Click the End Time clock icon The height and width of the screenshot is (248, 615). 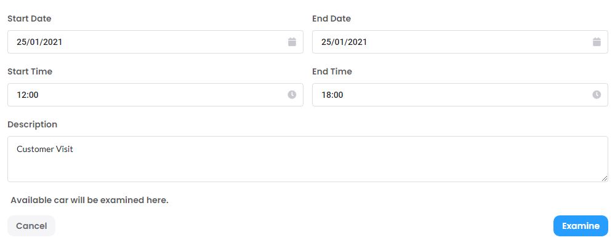pyautogui.click(x=597, y=95)
